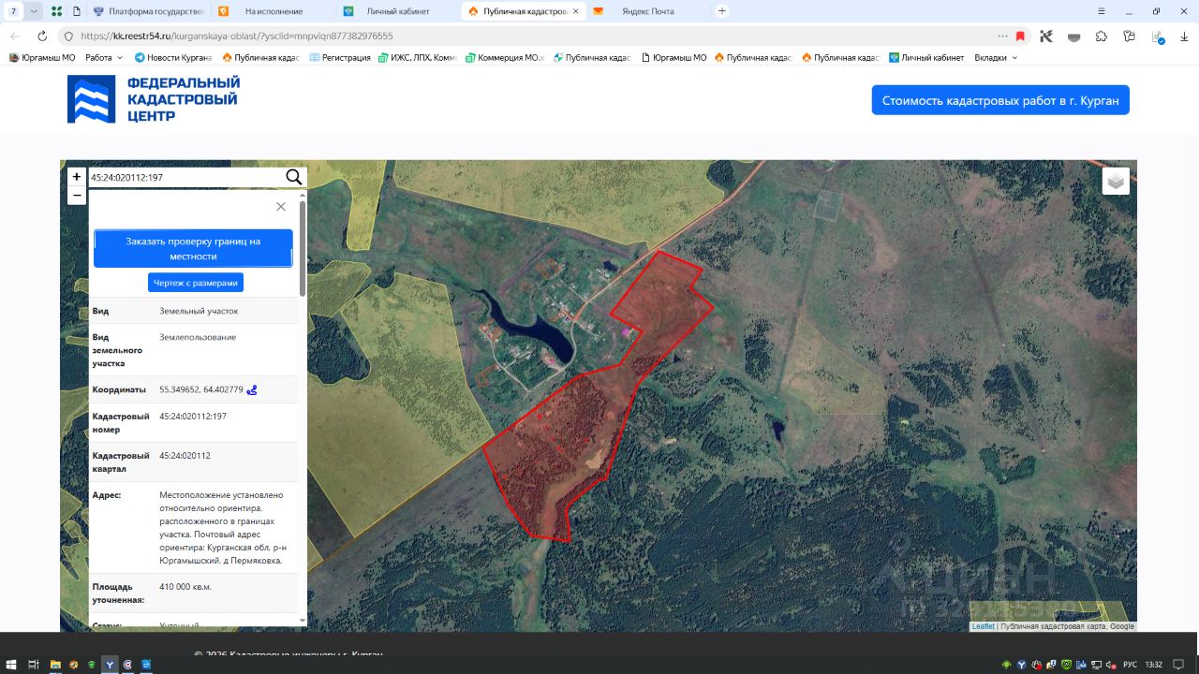Go to Federal Cadastral Center logo home
Viewport: 1199px width, 674px height.
[x=154, y=99]
